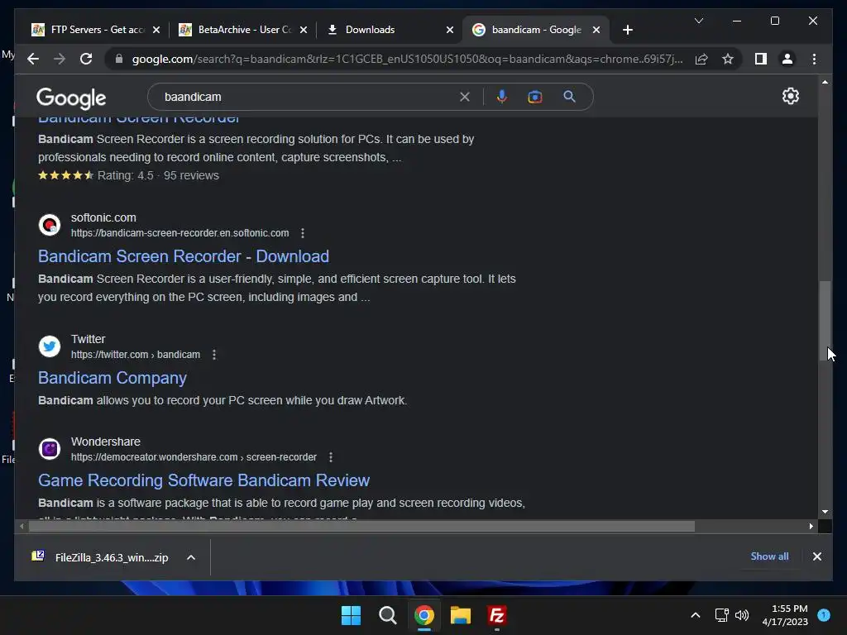
Task: Go back with the browser back arrow
Action: [33, 59]
